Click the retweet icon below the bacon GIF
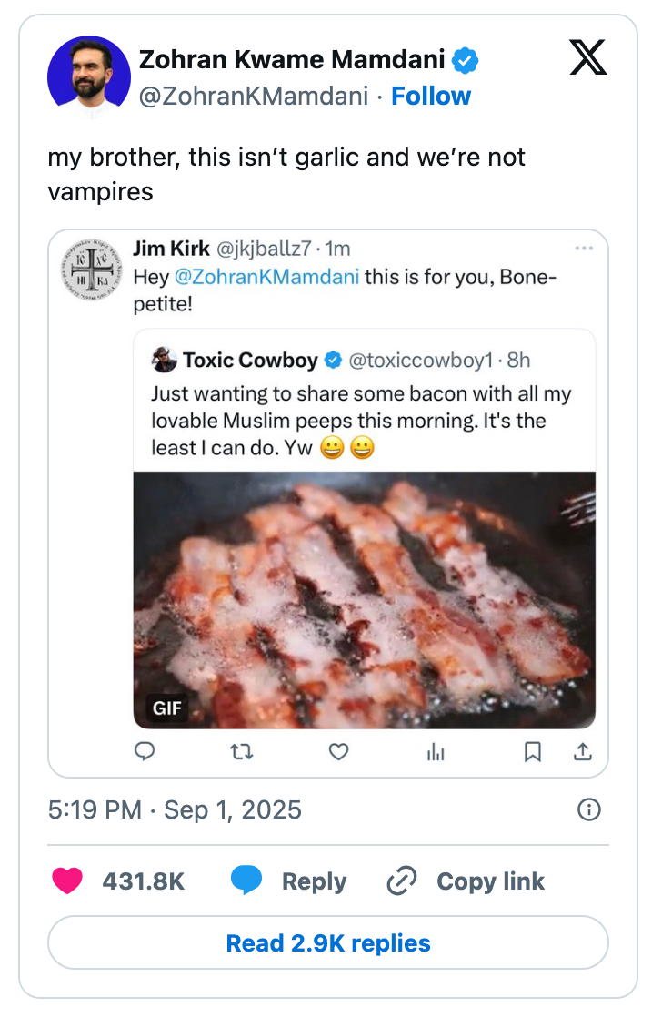Viewport: 662px width, 1018px height. (x=242, y=752)
